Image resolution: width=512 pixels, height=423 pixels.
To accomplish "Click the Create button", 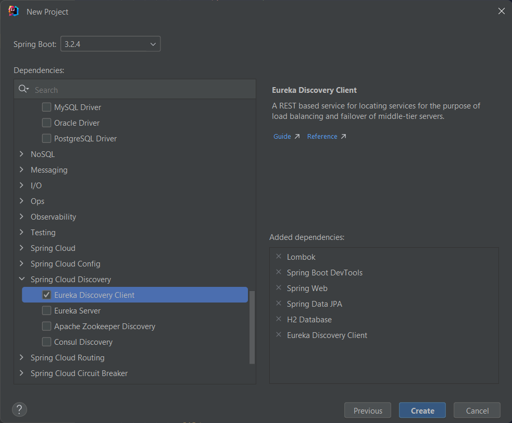I will coord(422,410).
